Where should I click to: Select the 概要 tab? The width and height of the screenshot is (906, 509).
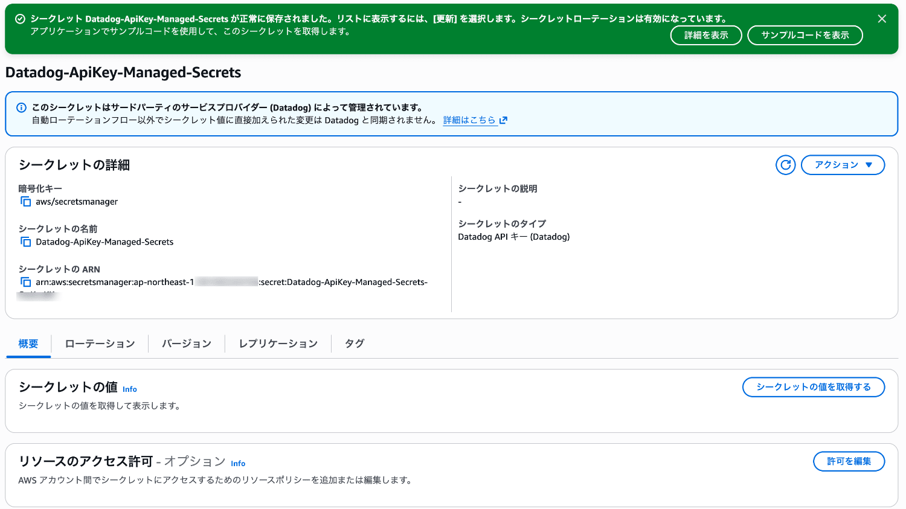28,344
